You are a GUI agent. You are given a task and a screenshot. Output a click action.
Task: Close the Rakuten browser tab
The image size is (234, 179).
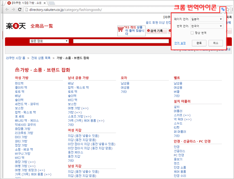(x=45, y=3)
